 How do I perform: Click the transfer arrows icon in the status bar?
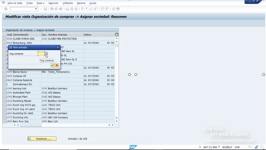(250, 147)
